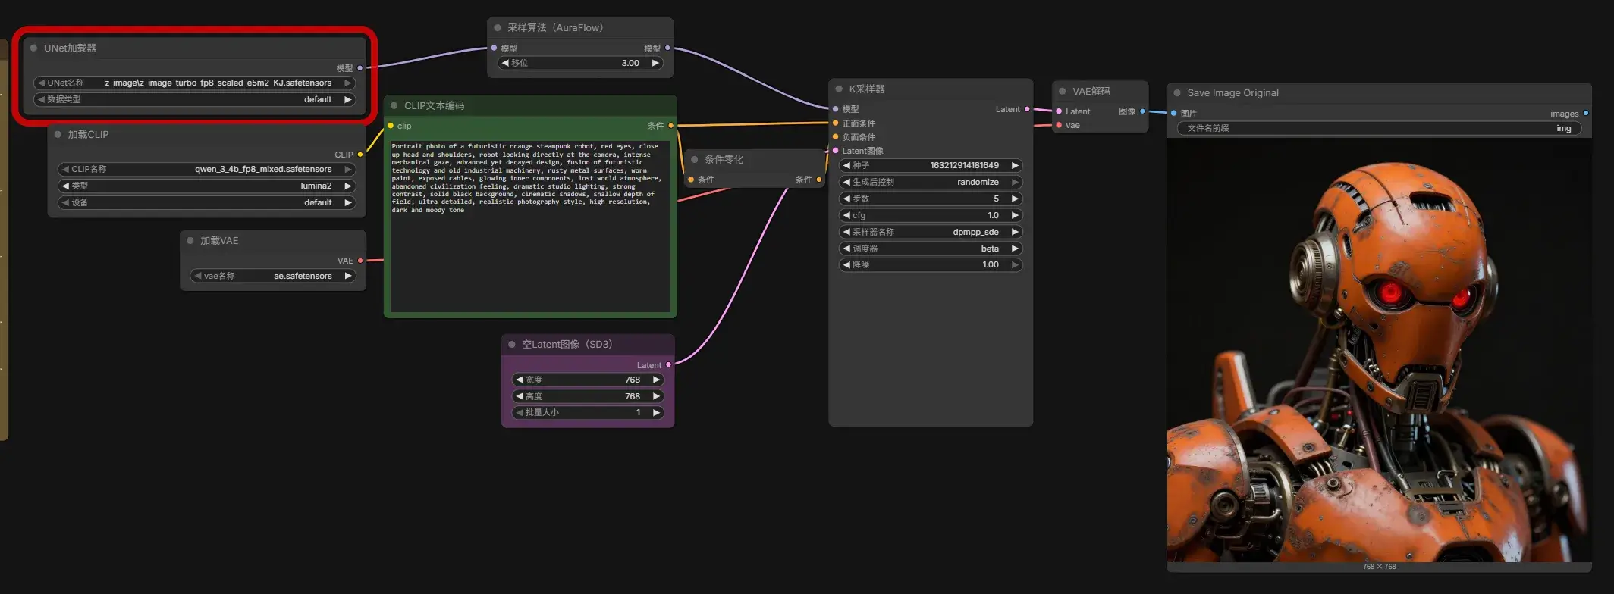
Task: Open the 调度器 beta dropdown
Action: point(931,249)
